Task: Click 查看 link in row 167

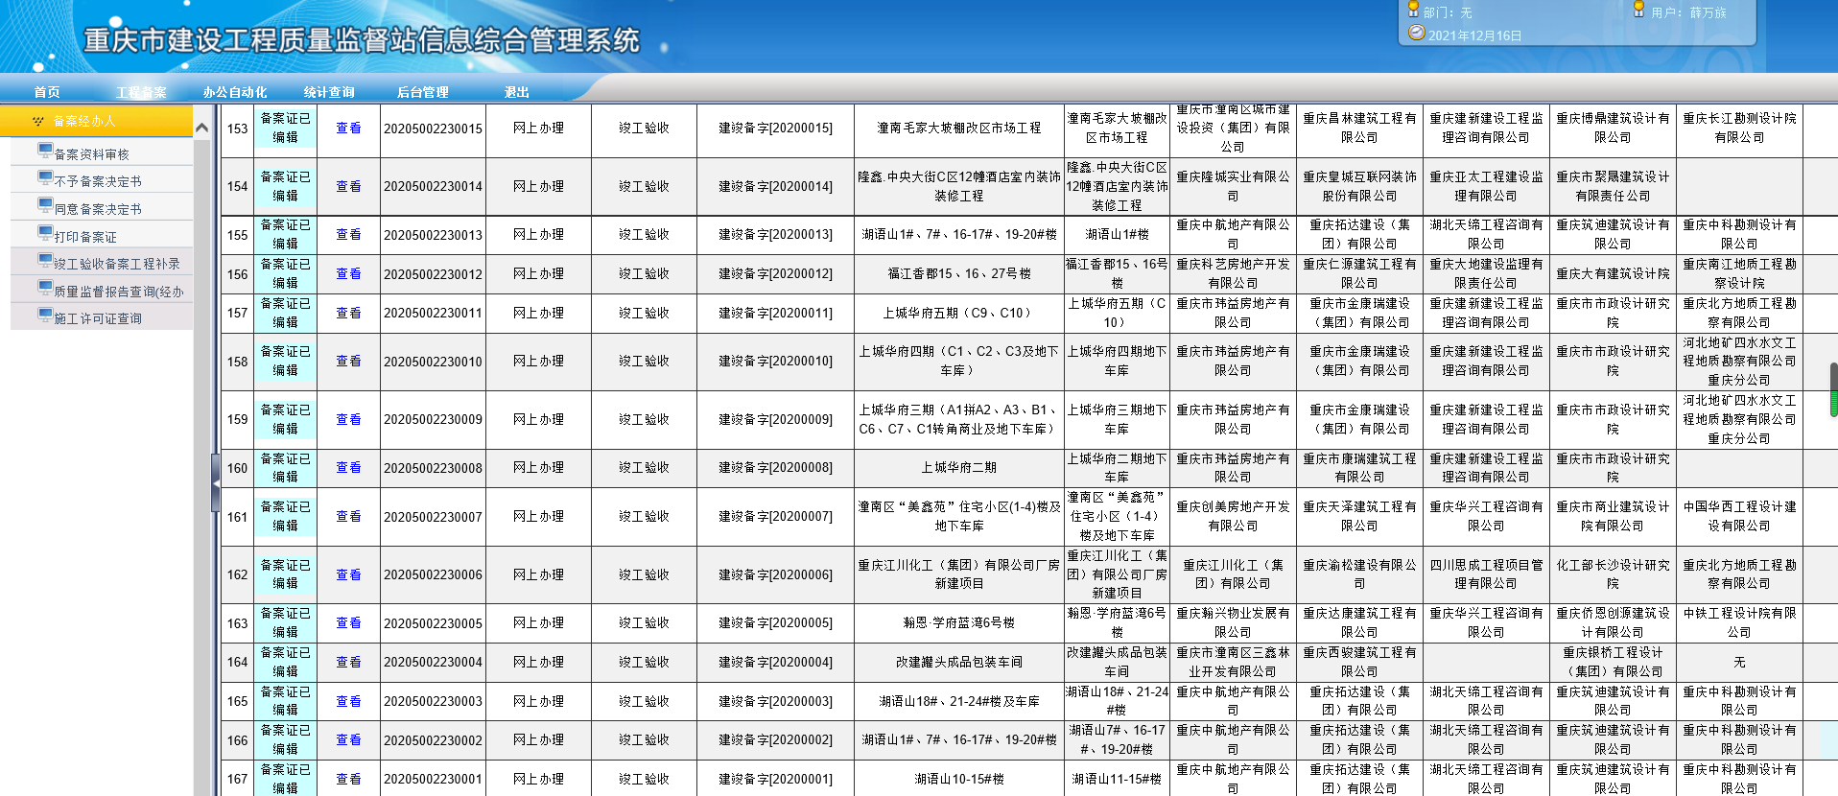Action: (x=348, y=779)
